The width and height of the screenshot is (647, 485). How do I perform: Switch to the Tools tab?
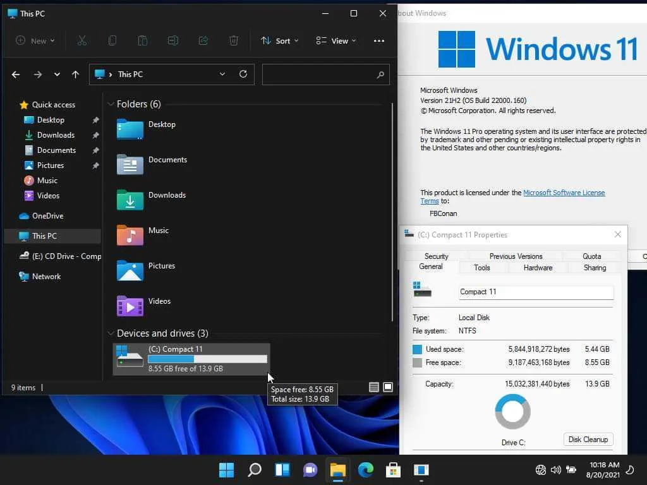coord(482,268)
